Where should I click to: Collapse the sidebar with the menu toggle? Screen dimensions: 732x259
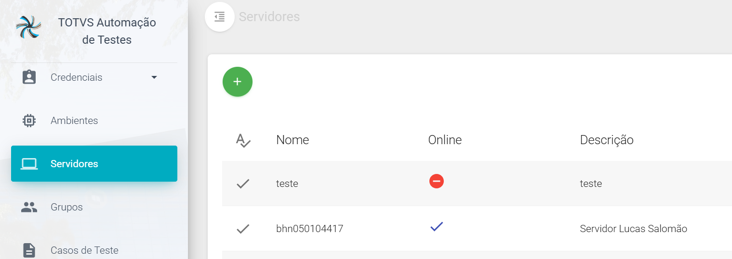coord(220,17)
